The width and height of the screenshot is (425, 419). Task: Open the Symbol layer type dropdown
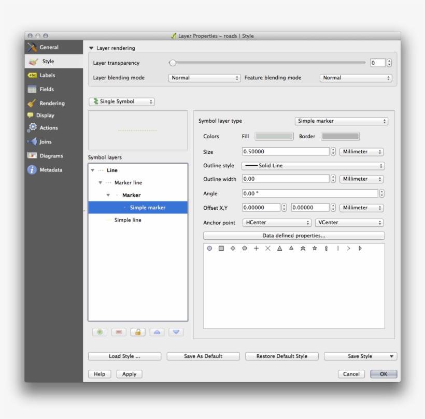341,121
